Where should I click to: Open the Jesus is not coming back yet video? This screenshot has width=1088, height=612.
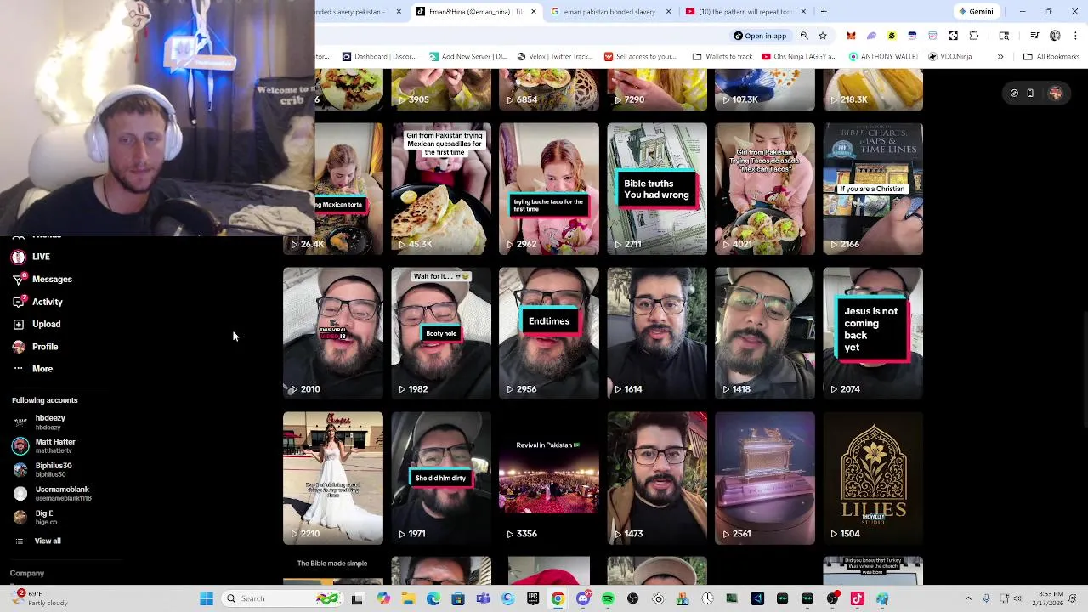coord(873,333)
